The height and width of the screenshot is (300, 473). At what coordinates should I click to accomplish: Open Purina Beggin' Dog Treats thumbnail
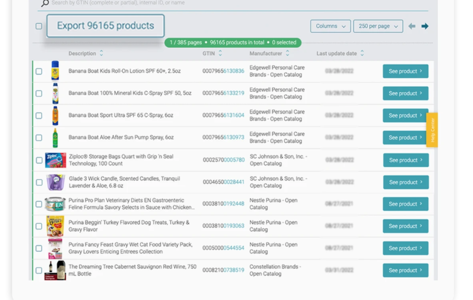click(x=55, y=226)
